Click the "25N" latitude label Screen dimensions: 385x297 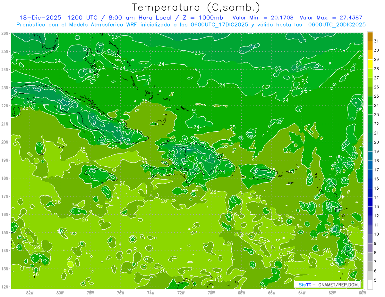coord(5,51)
